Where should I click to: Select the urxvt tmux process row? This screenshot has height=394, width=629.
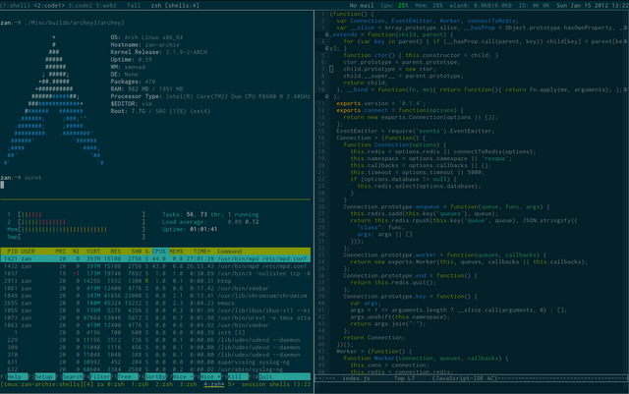pos(155,317)
